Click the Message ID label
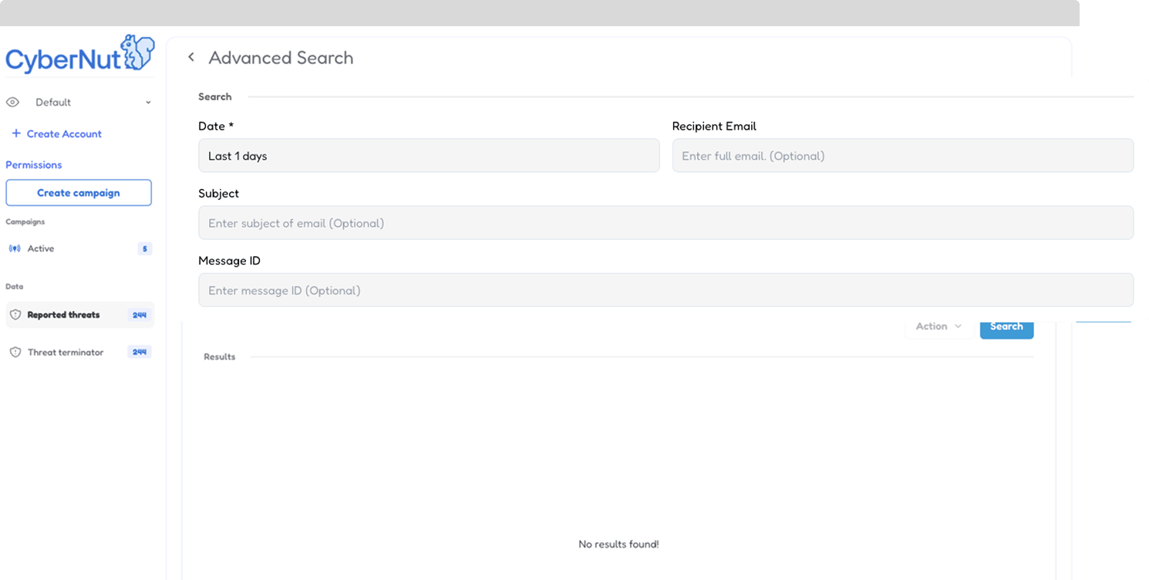Screen dimensions: 1149x580 click(x=230, y=261)
